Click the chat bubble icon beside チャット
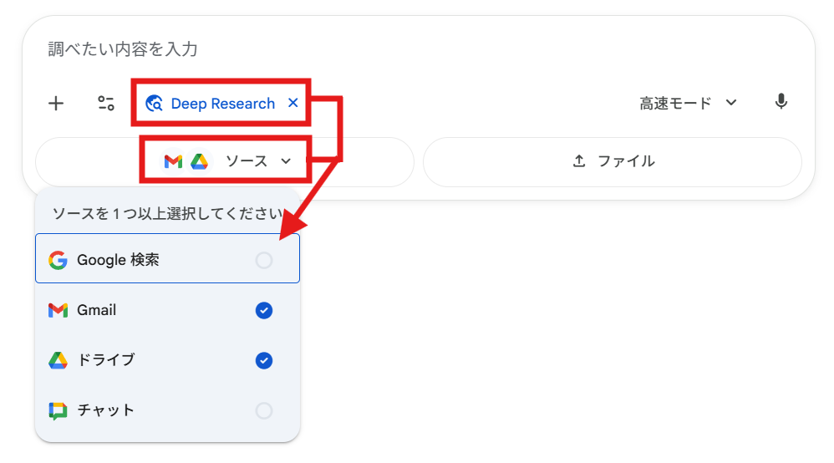The image size is (834, 463). tap(58, 410)
